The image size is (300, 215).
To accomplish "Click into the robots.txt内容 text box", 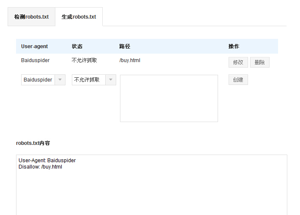I will [152, 185].
